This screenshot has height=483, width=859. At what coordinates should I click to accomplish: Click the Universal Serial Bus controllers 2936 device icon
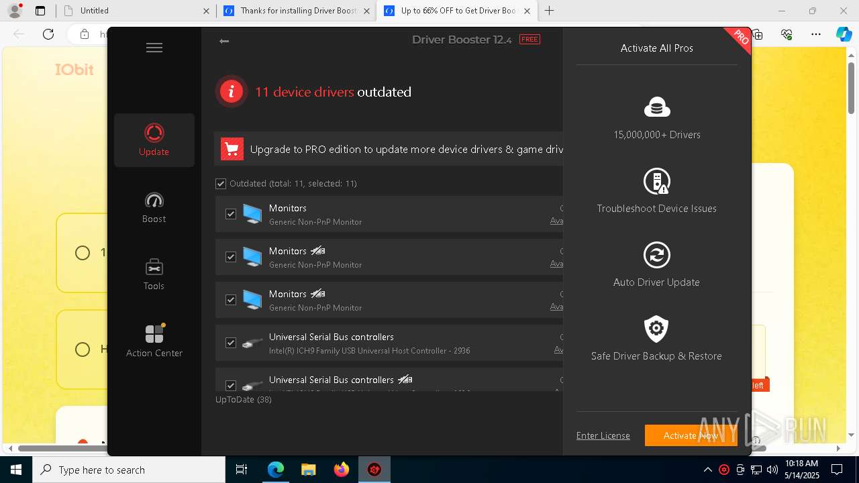(252, 343)
